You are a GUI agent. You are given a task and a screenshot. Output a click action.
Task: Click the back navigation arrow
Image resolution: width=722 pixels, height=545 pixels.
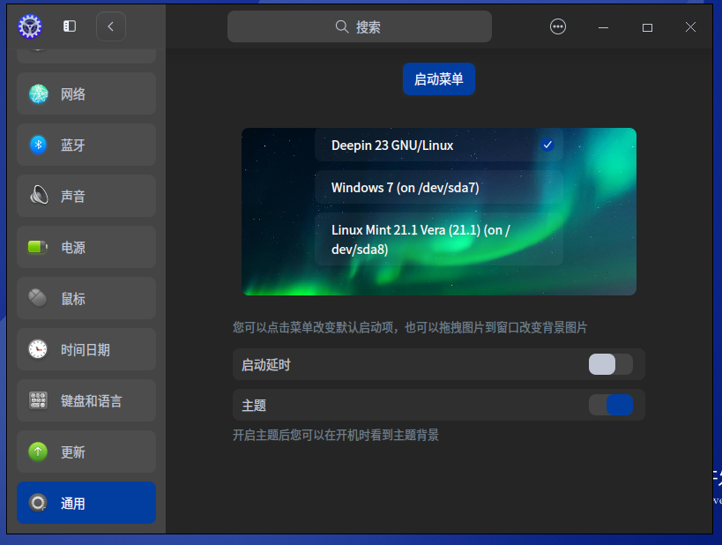110,26
